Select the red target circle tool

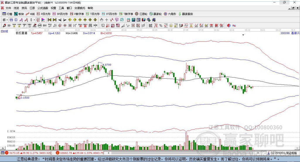[60, 25]
